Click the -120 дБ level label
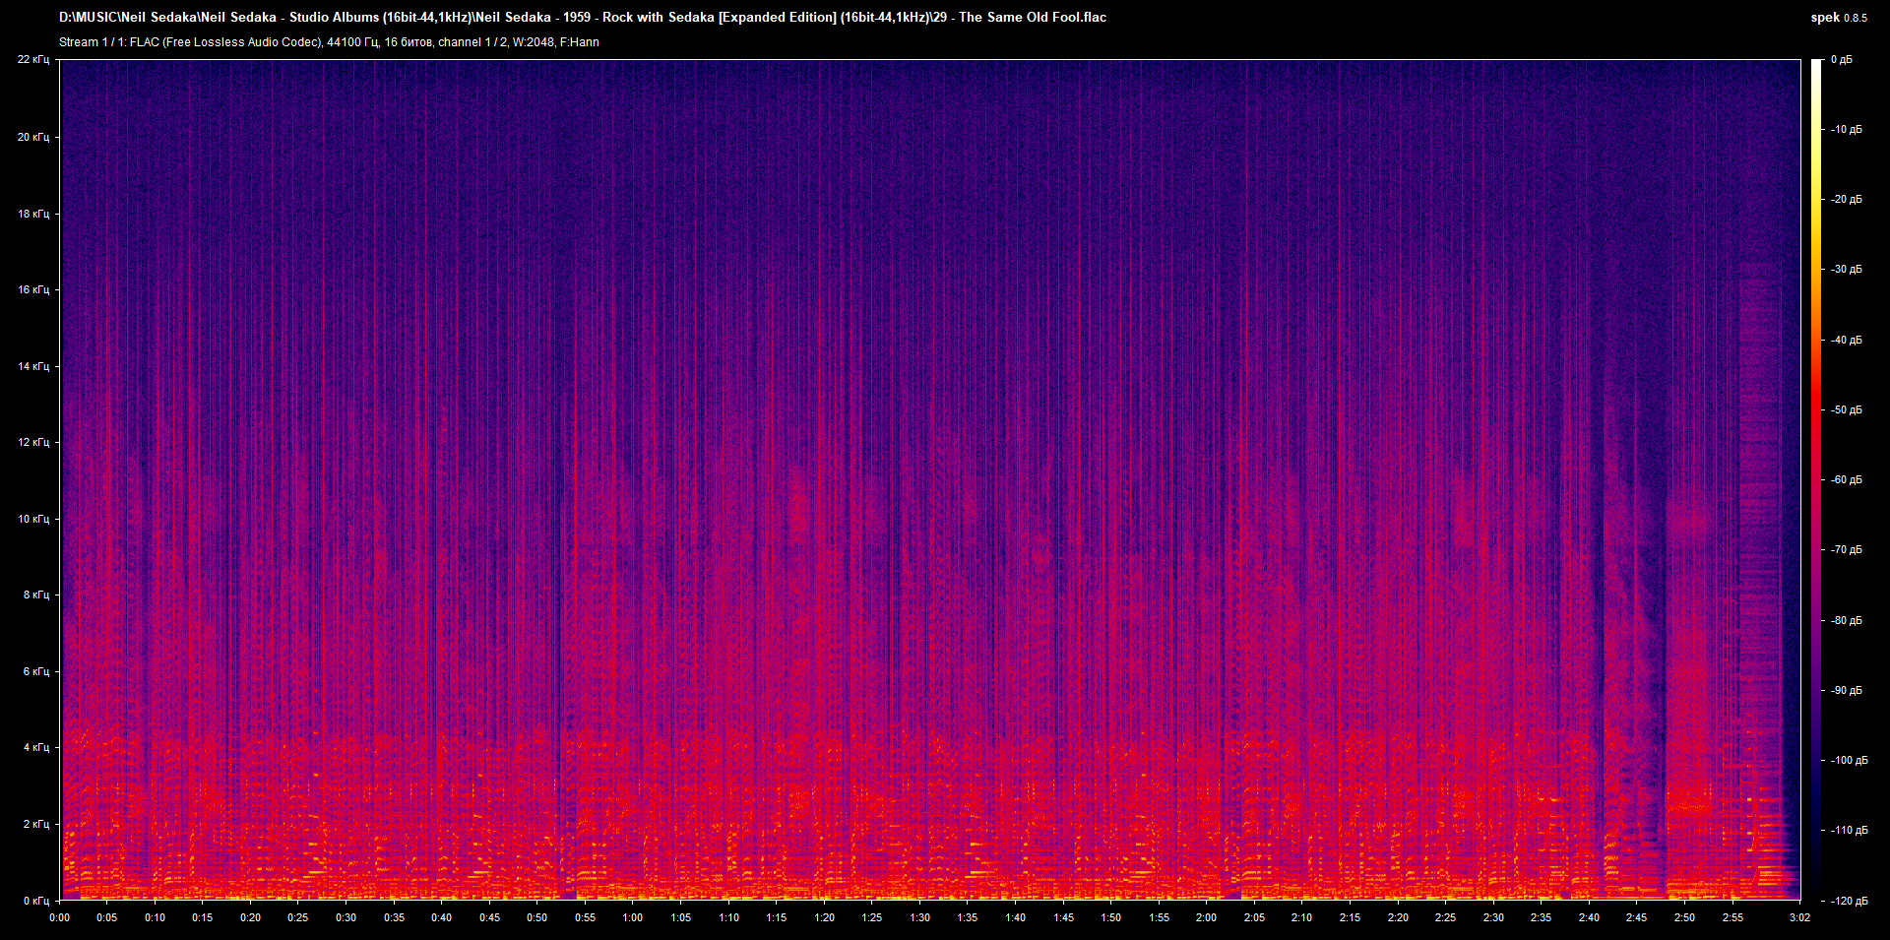The image size is (1890, 940). [x=1849, y=901]
